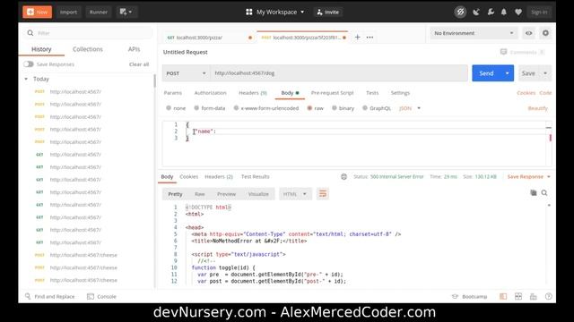The width and height of the screenshot is (574, 322).
Task: Switch to the APIs sidebar tab
Action: point(134,49)
